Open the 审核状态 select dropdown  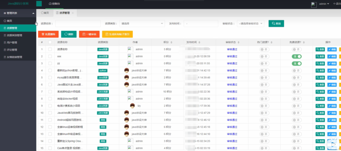point(250,23)
